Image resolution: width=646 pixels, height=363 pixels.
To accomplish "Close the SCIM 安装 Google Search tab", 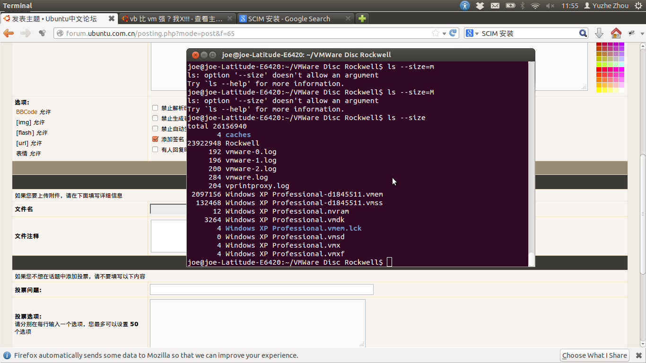I will (x=348, y=19).
